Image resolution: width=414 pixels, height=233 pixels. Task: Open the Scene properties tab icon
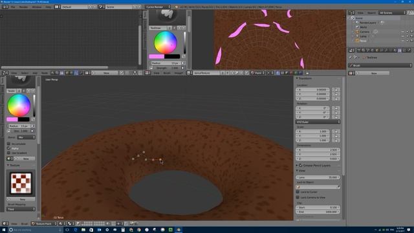pos(368,50)
